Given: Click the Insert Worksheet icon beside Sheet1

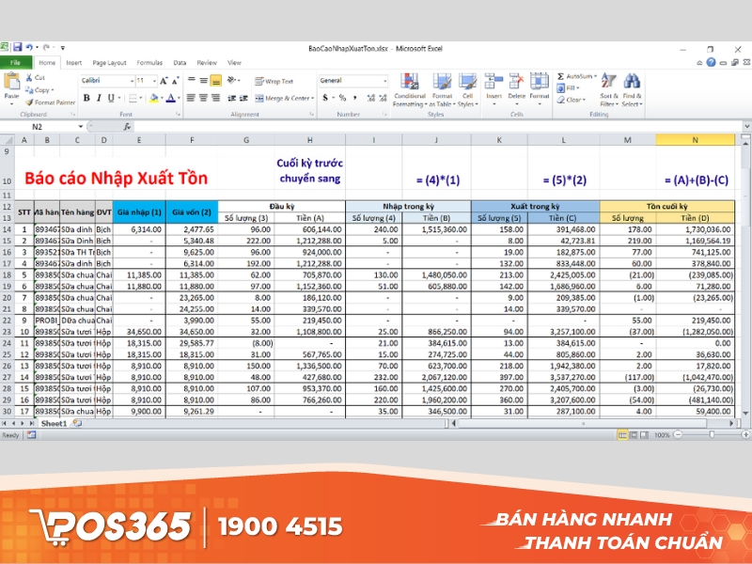Looking at the screenshot, I should (x=77, y=424).
